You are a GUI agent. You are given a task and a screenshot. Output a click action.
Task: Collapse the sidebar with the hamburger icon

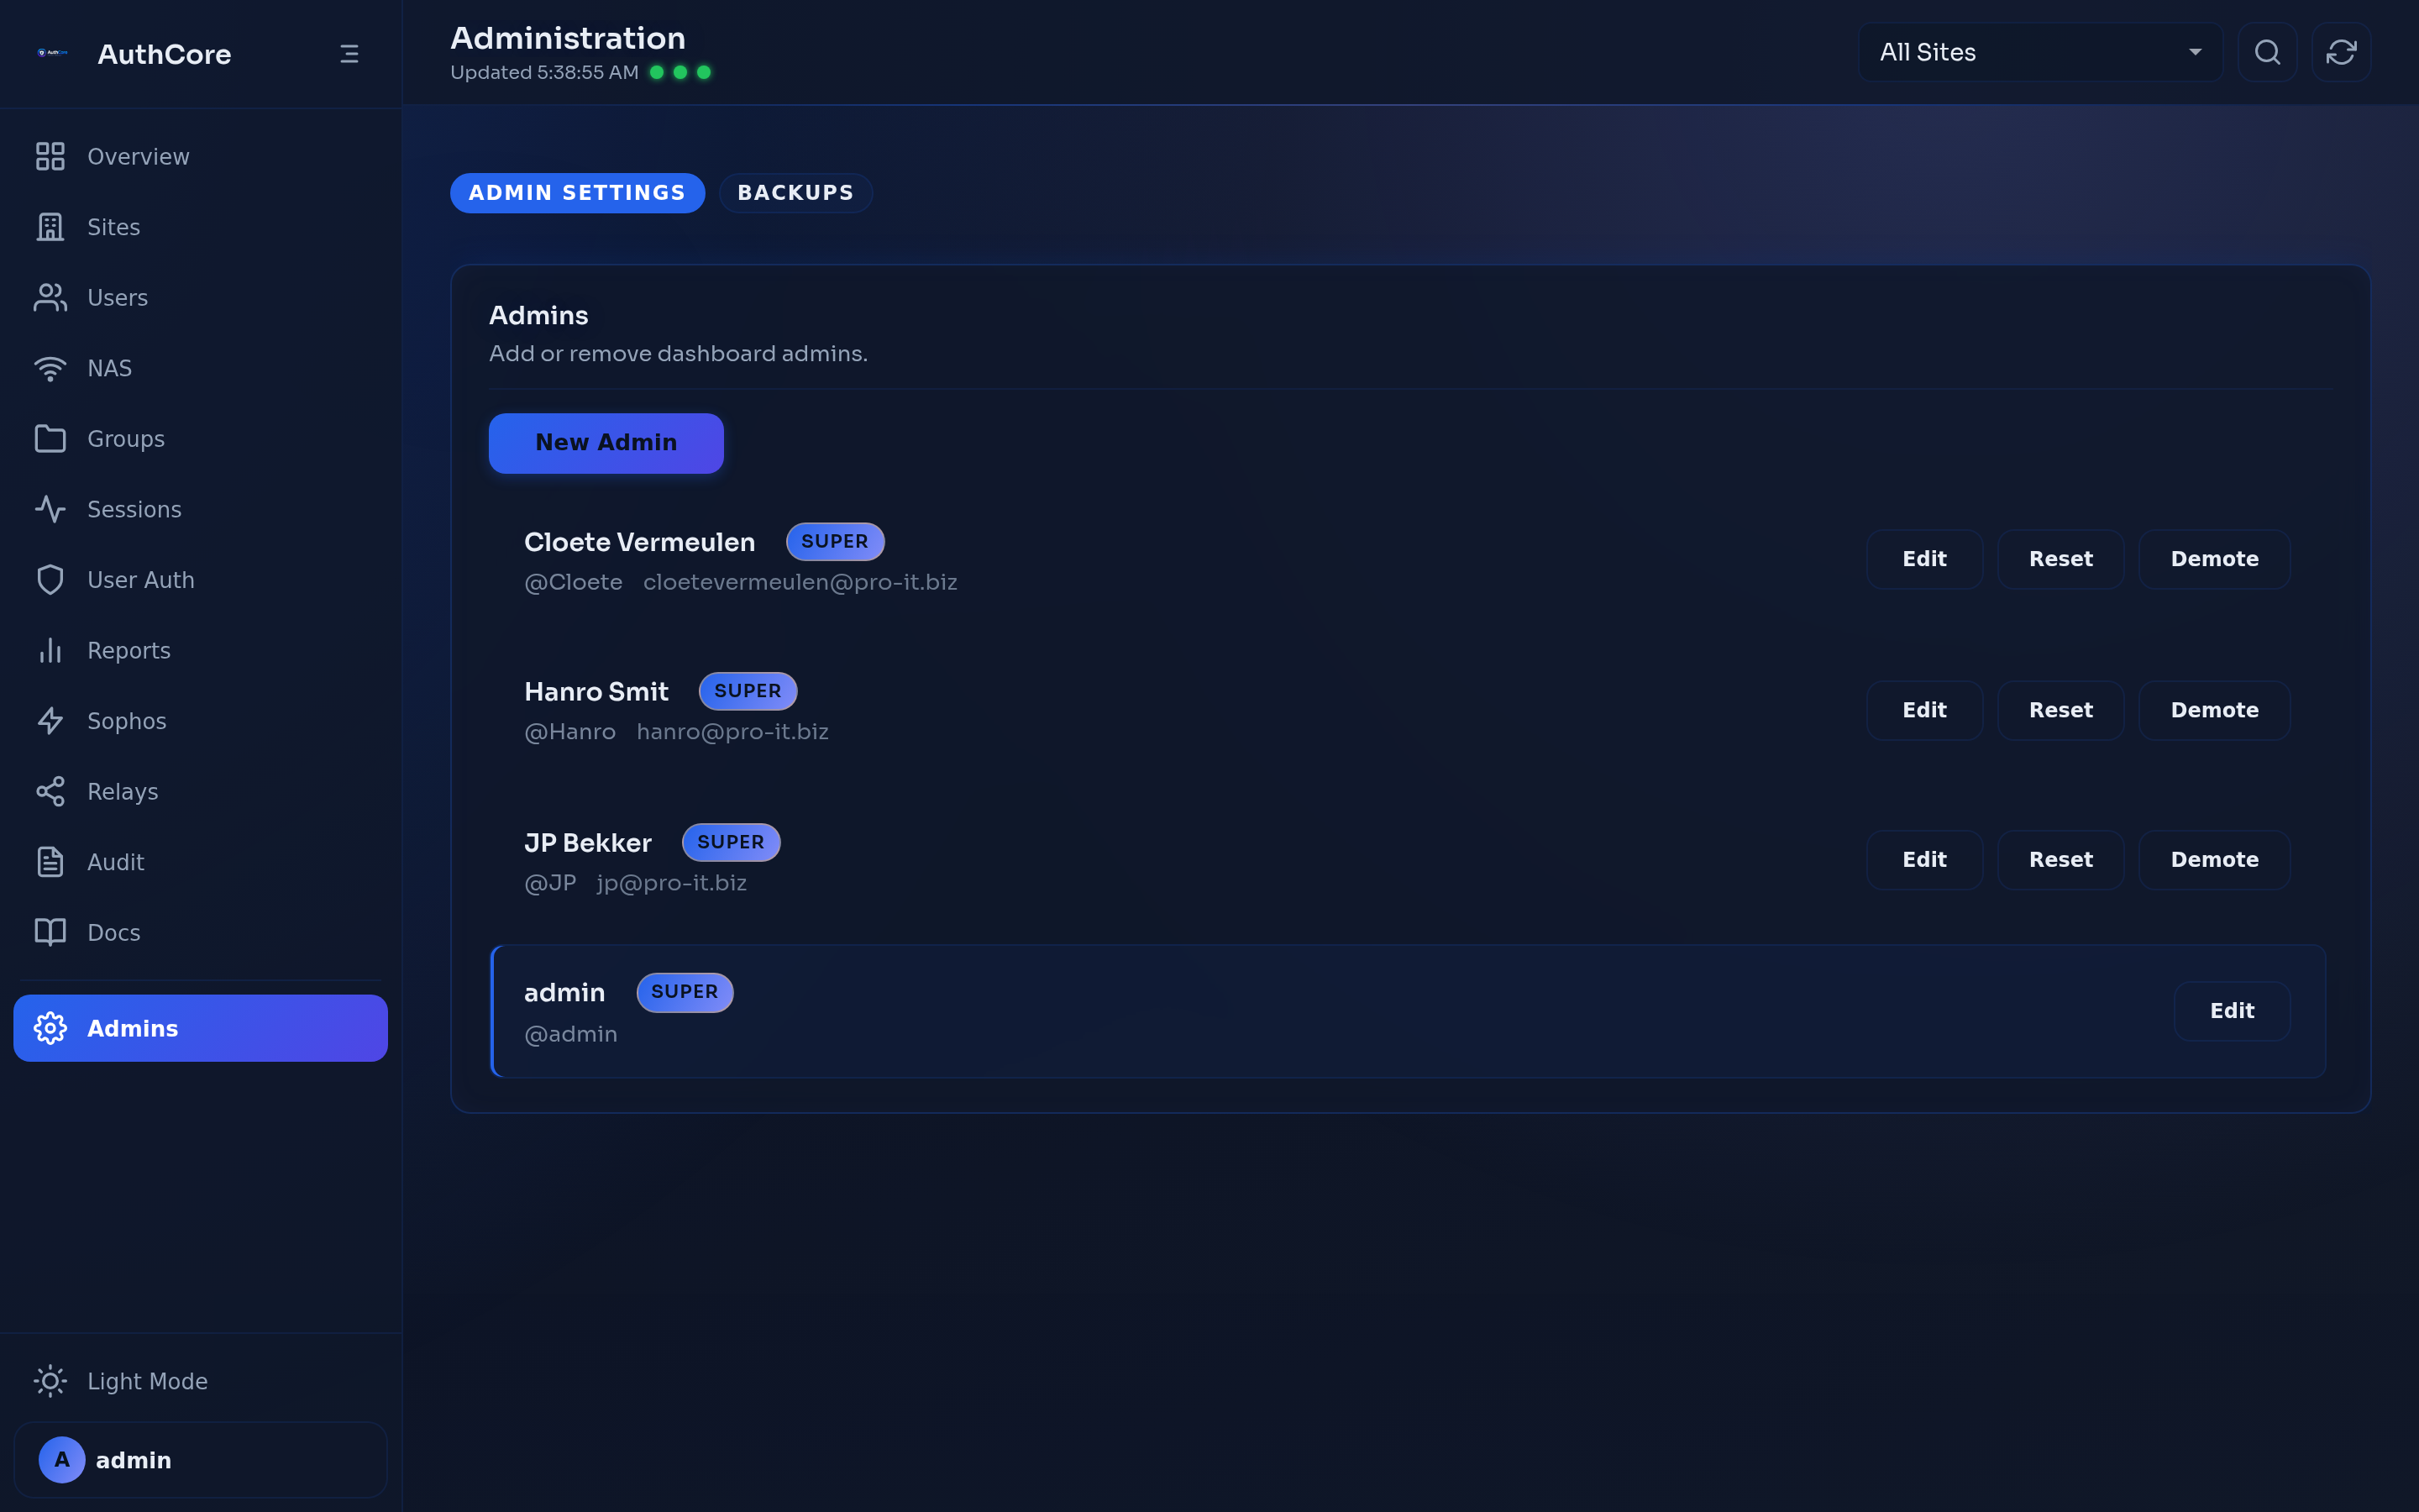348,53
